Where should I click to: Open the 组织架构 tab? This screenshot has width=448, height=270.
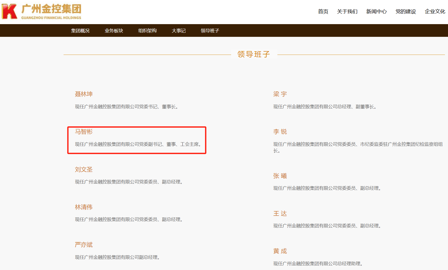(147, 31)
